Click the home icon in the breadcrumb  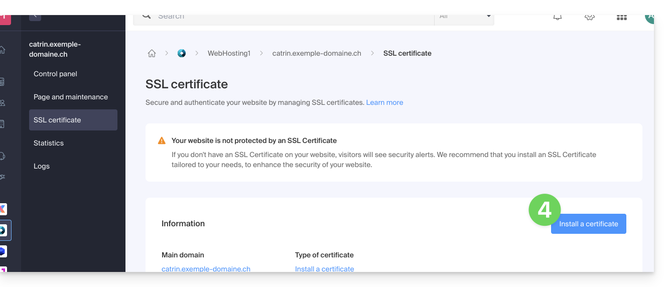152,53
